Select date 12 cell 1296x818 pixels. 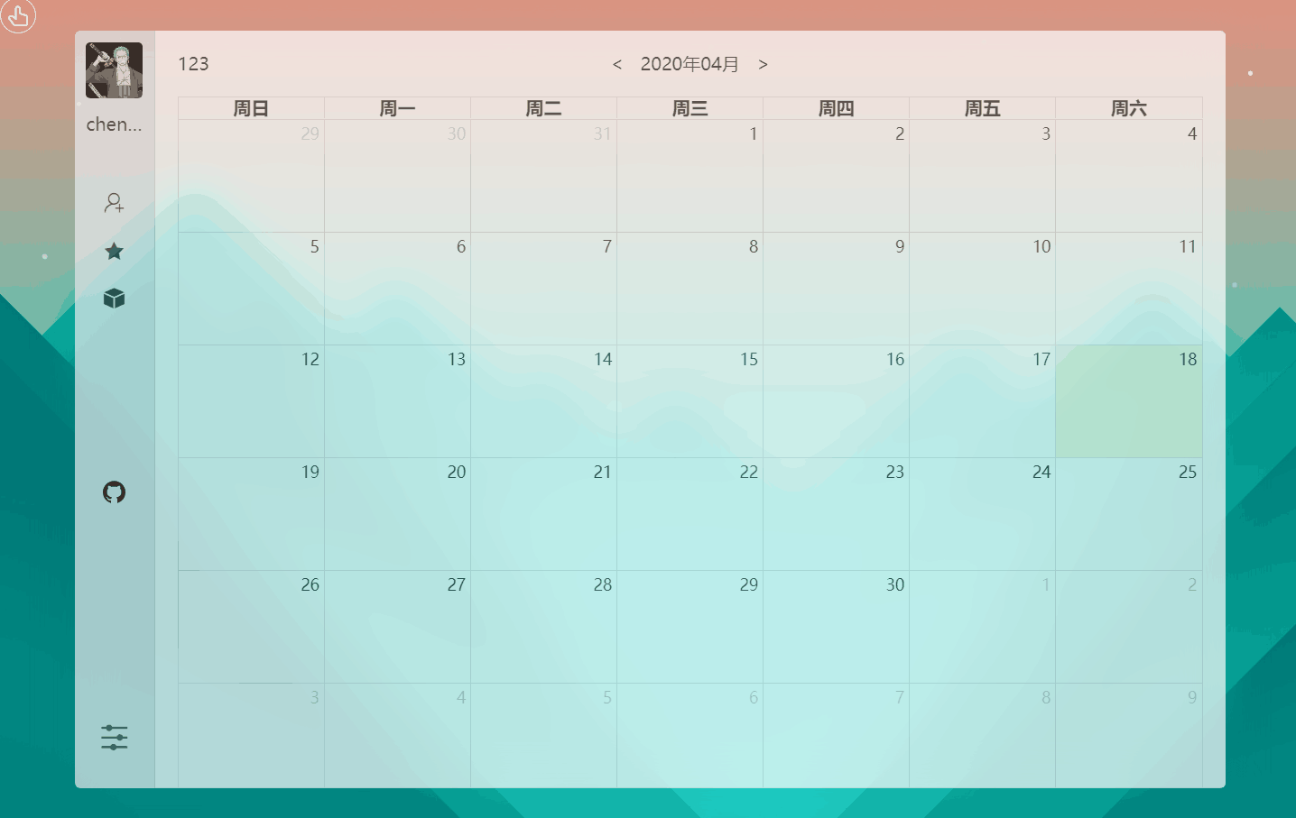[251, 401]
